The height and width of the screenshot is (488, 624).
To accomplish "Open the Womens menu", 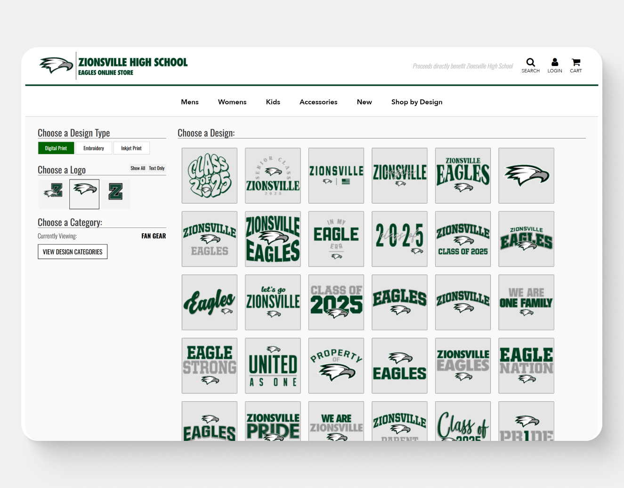I will pos(232,102).
